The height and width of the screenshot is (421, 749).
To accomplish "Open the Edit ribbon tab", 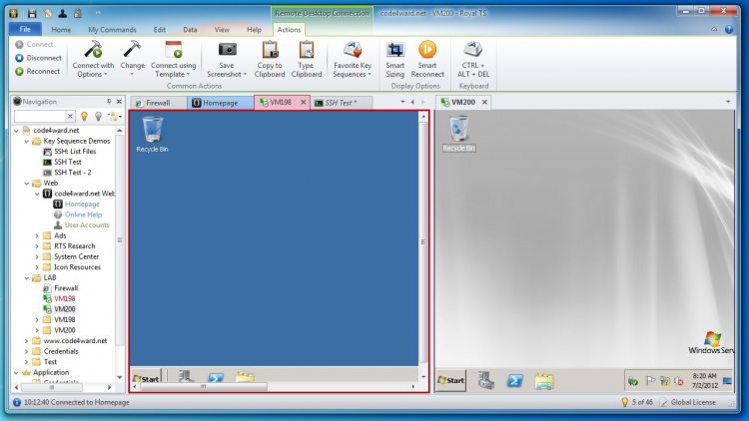I will (x=160, y=30).
